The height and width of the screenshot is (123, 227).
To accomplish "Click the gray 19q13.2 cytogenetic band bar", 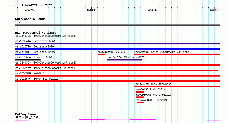I will 117,25.
